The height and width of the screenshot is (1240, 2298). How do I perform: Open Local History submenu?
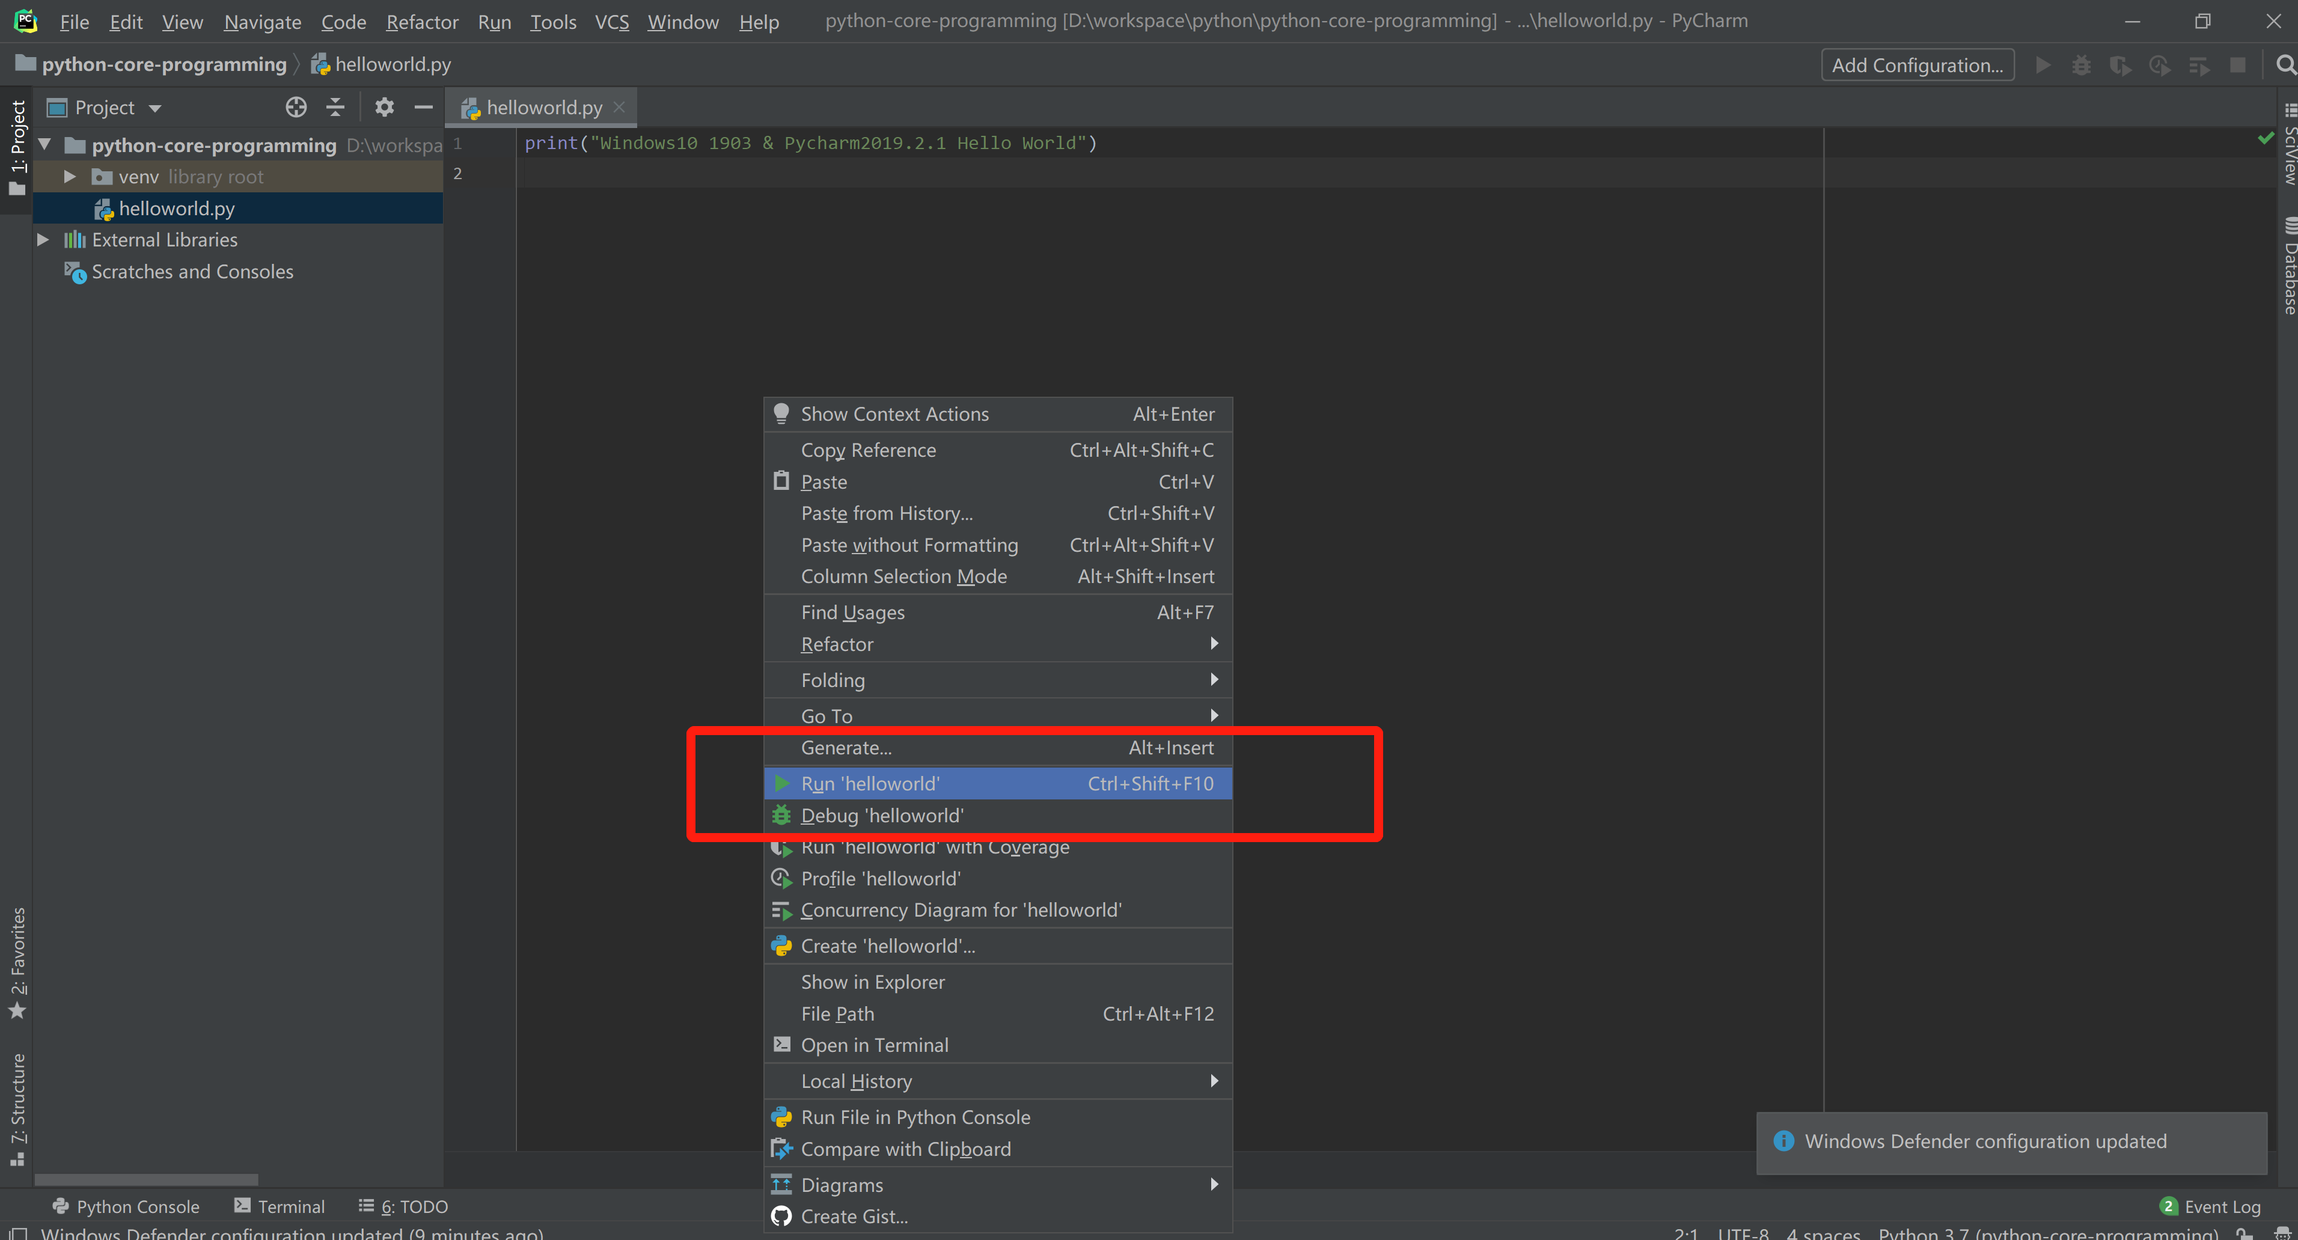(997, 1081)
